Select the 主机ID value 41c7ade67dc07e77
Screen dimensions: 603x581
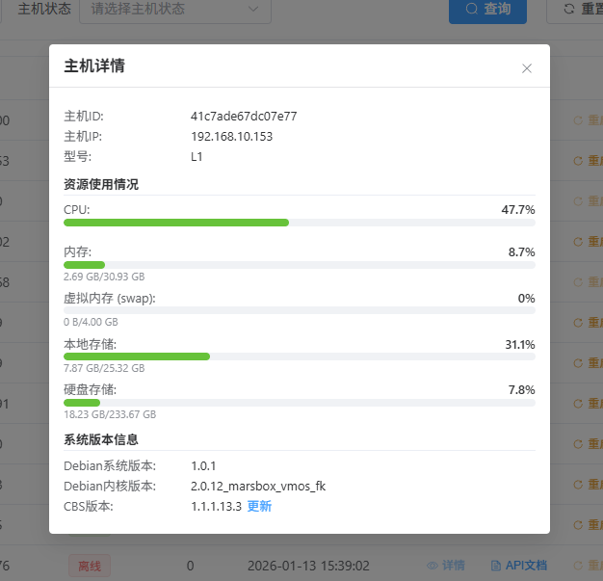pyautogui.click(x=244, y=117)
